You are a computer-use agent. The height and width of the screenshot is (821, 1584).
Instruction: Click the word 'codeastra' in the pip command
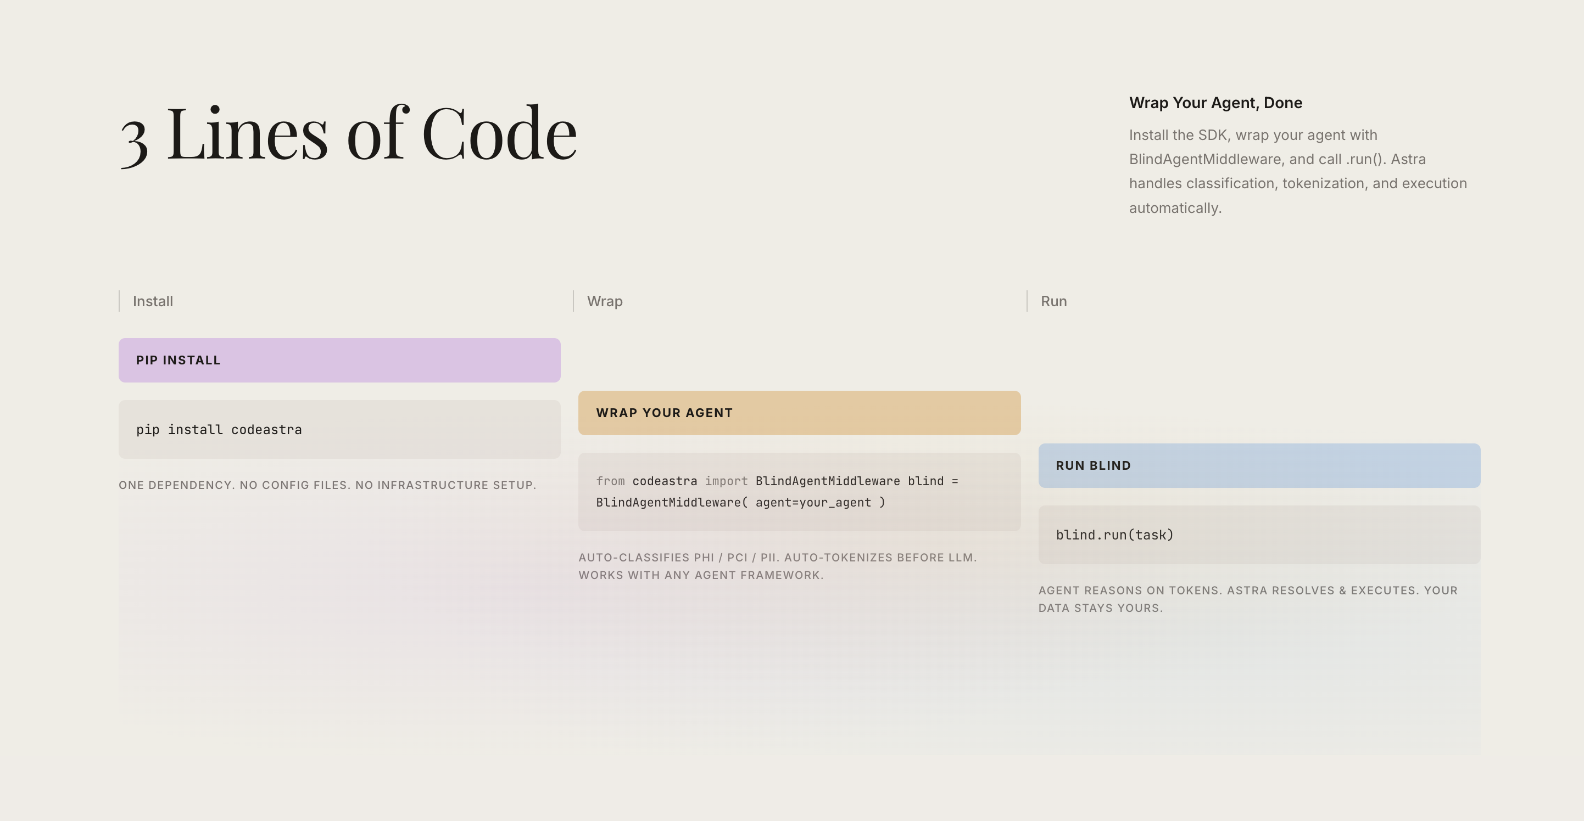[x=266, y=430]
